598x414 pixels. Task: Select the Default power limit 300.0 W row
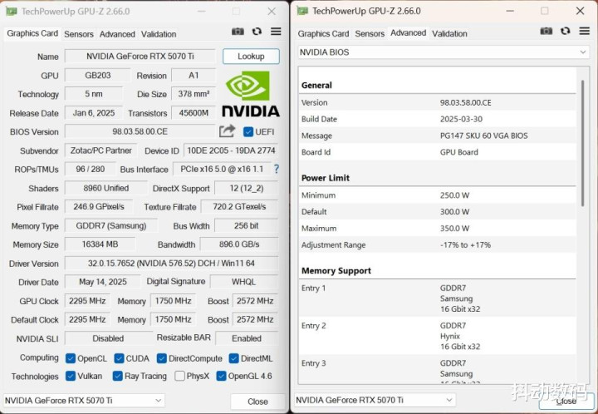[438, 212]
